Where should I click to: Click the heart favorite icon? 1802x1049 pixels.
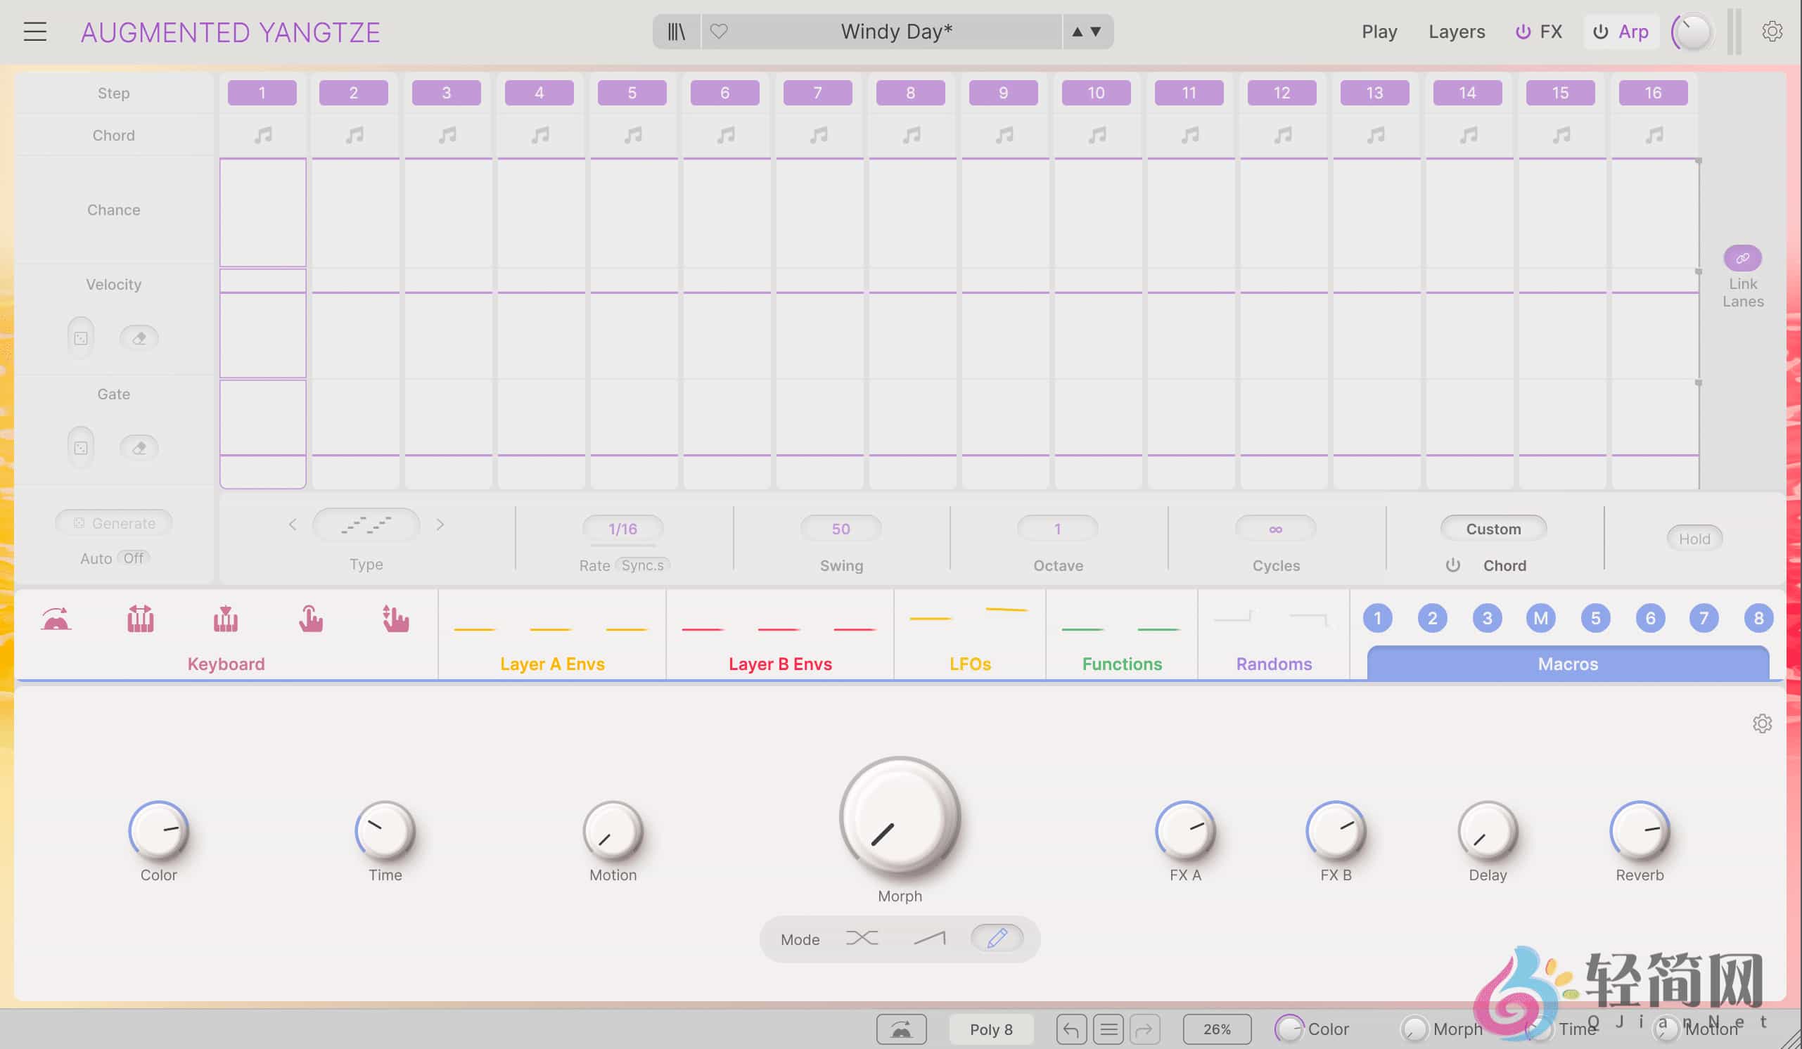click(719, 32)
